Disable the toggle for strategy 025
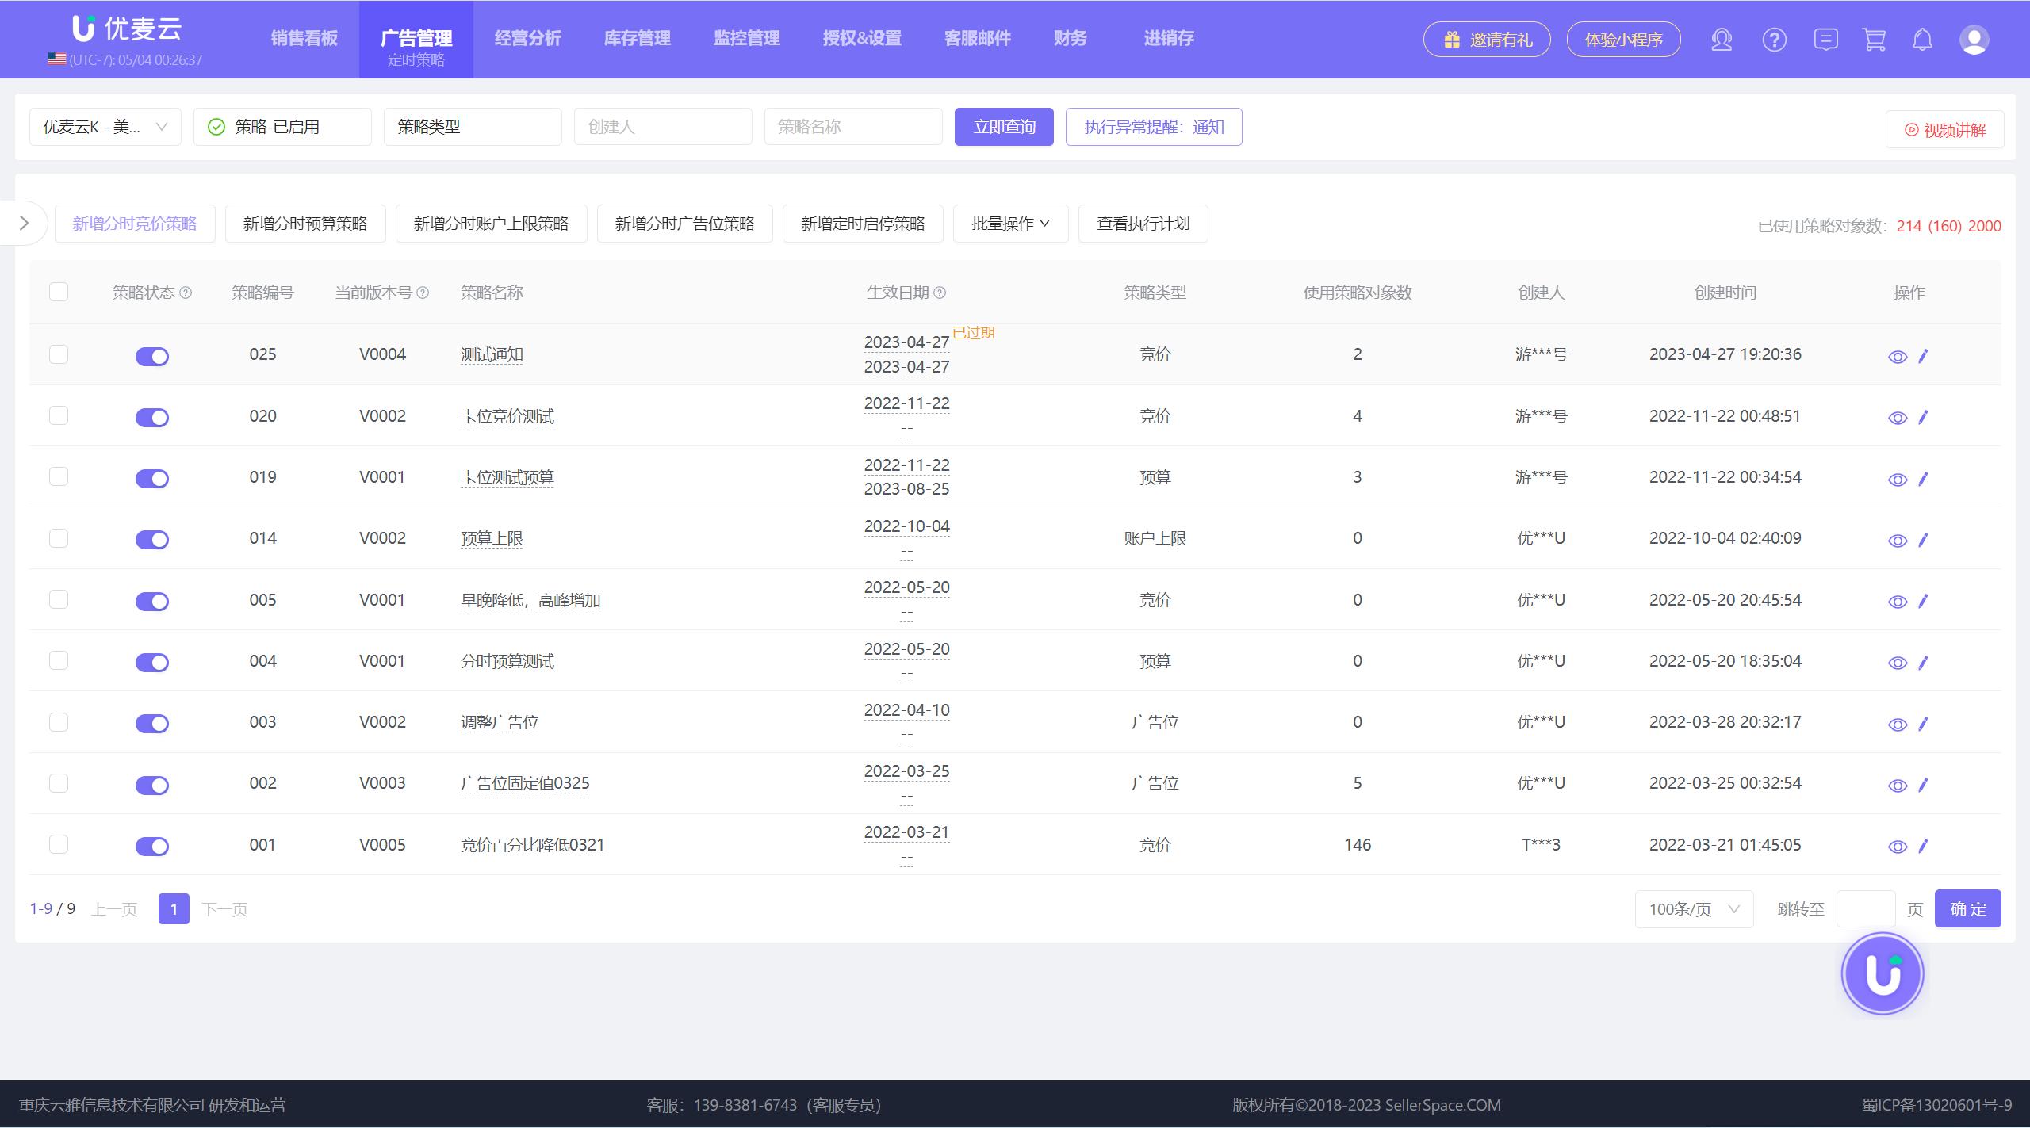2030x1128 pixels. click(x=151, y=356)
